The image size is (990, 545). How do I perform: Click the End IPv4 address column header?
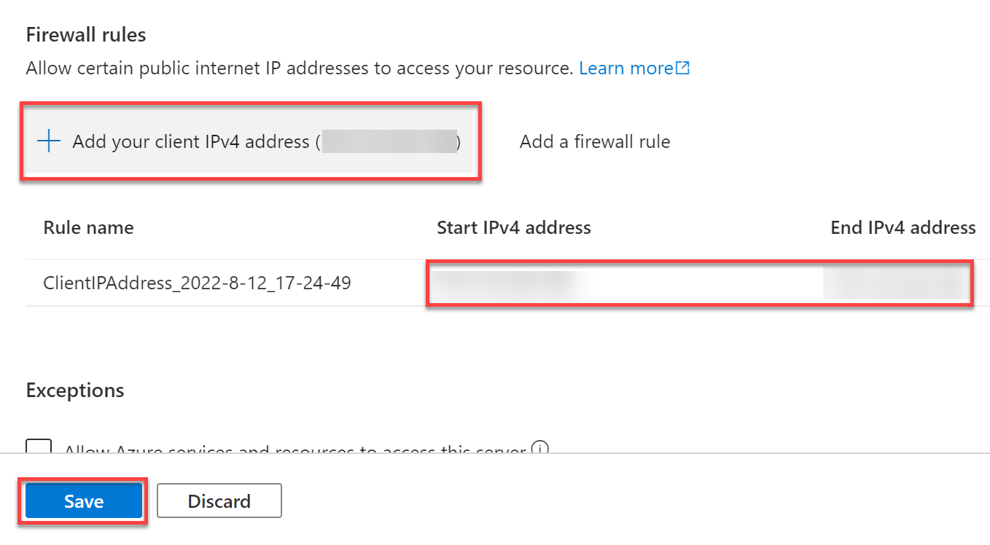903,227
